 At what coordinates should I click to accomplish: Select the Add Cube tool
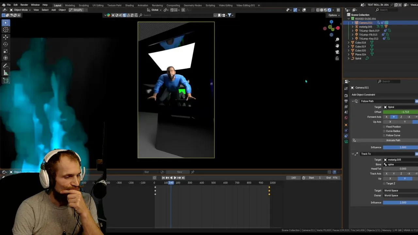(6, 80)
